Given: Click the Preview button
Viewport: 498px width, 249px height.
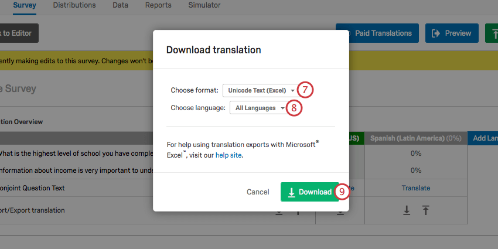Looking at the screenshot, I should [451, 33].
